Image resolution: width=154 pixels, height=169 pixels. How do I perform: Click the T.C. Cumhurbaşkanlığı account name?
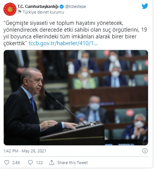(x=38, y=6)
